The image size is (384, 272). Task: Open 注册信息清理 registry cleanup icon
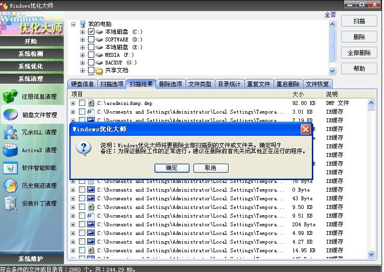tap(10, 96)
